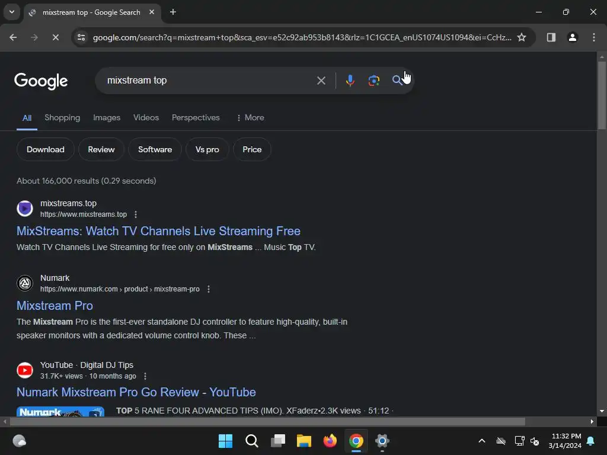Viewport: 607px width, 455px height.
Task: Open tab search dropdown arrow
Action: (x=12, y=12)
